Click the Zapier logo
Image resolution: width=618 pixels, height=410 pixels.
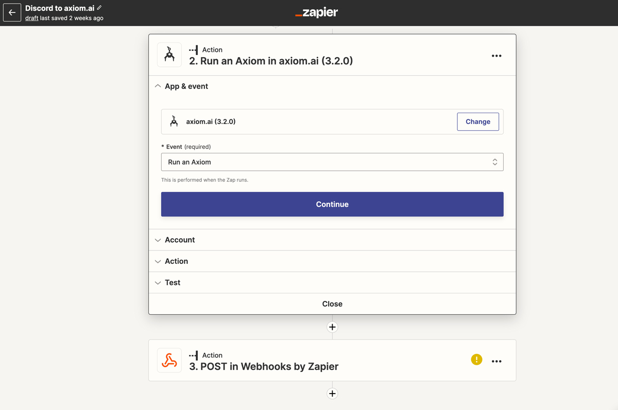(x=317, y=13)
